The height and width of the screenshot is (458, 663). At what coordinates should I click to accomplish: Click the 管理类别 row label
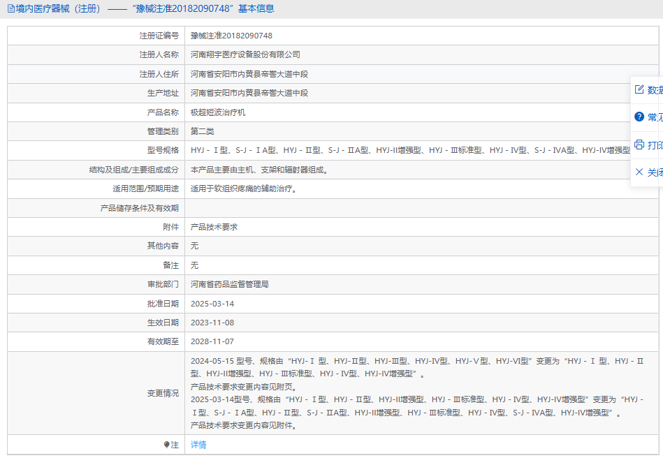pyautogui.click(x=163, y=131)
